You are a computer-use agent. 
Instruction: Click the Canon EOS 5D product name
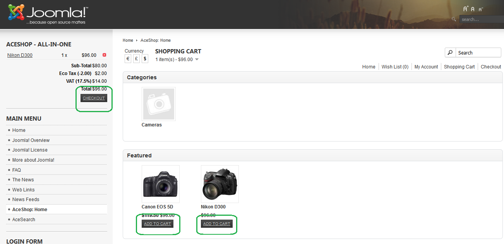(x=157, y=207)
